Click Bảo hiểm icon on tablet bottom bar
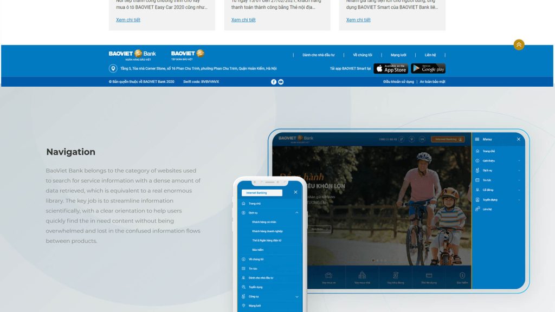This screenshot has width=555, height=312. tap(462, 275)
